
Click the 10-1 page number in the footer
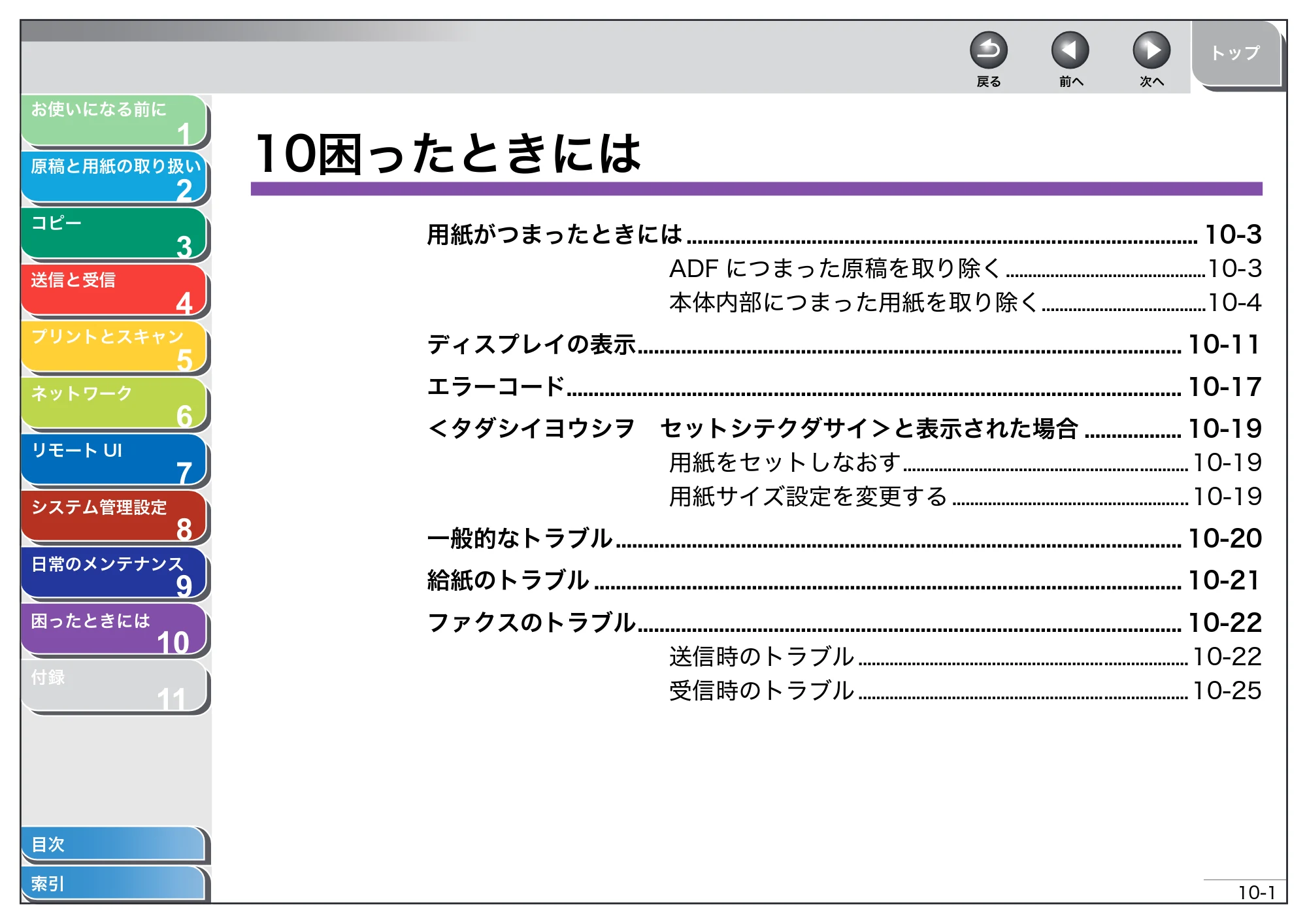pyautogui.click(x=1257, y=893)
